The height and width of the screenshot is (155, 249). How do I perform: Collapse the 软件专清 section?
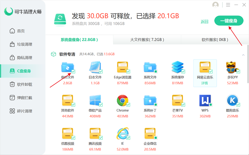point(243,55)
